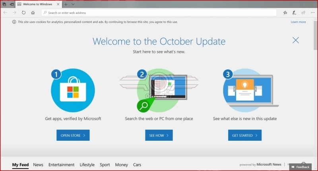The image size is (318, 171).
Task: Select the Cars tab
Action: (x=137, y=165)
